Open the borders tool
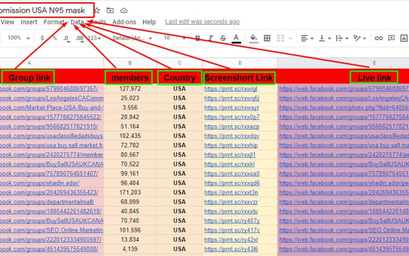 coord(267,39)
